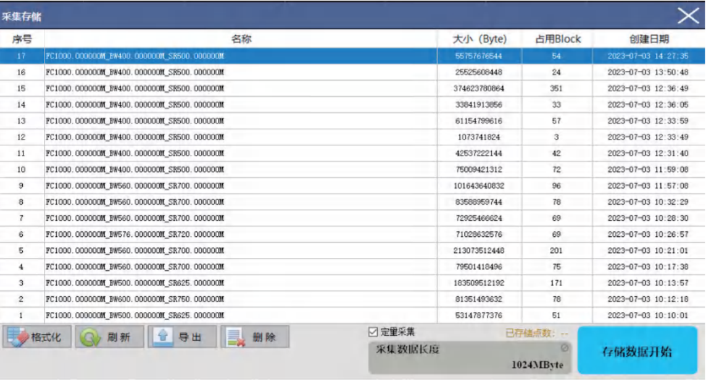706x380 pixels.
Task: Select row with 序号 1
Action: [x=352, y=315]
